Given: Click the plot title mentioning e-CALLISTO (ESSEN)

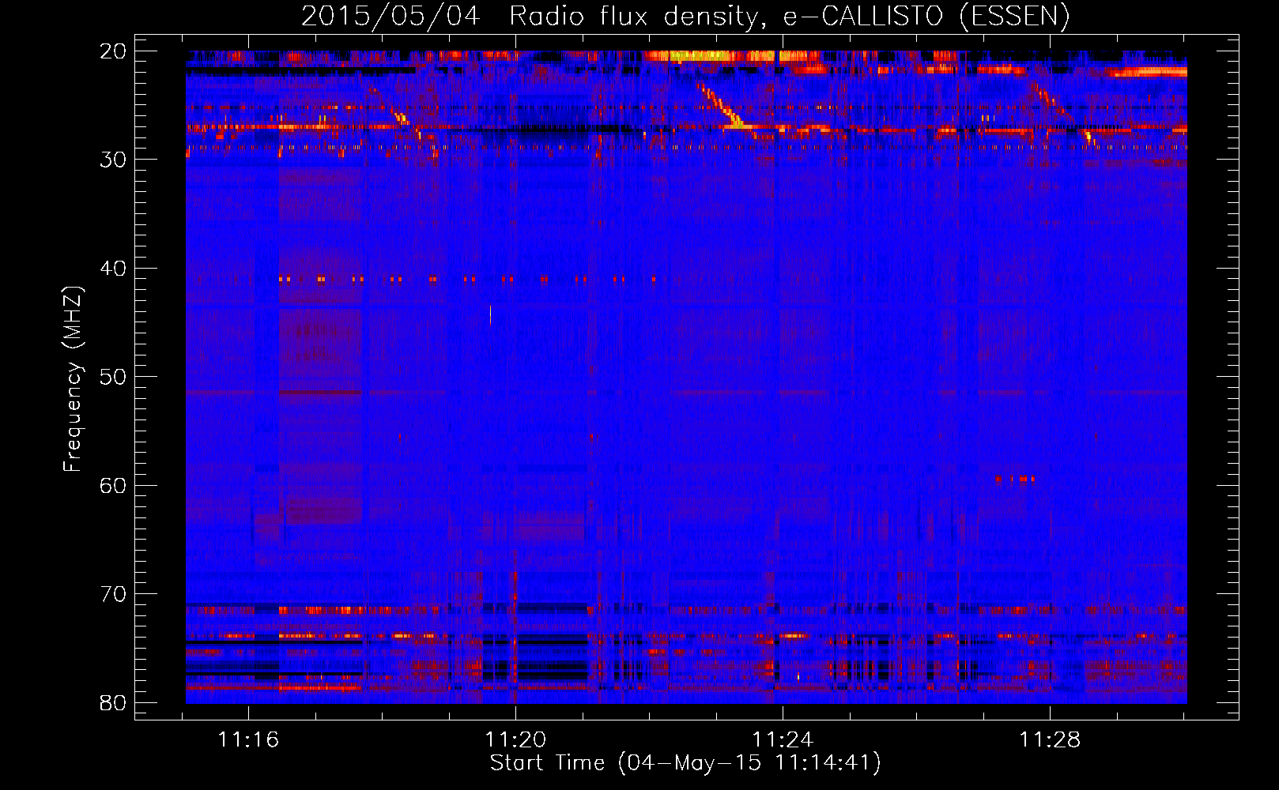Looking at the screenshot, I should 685,16.
